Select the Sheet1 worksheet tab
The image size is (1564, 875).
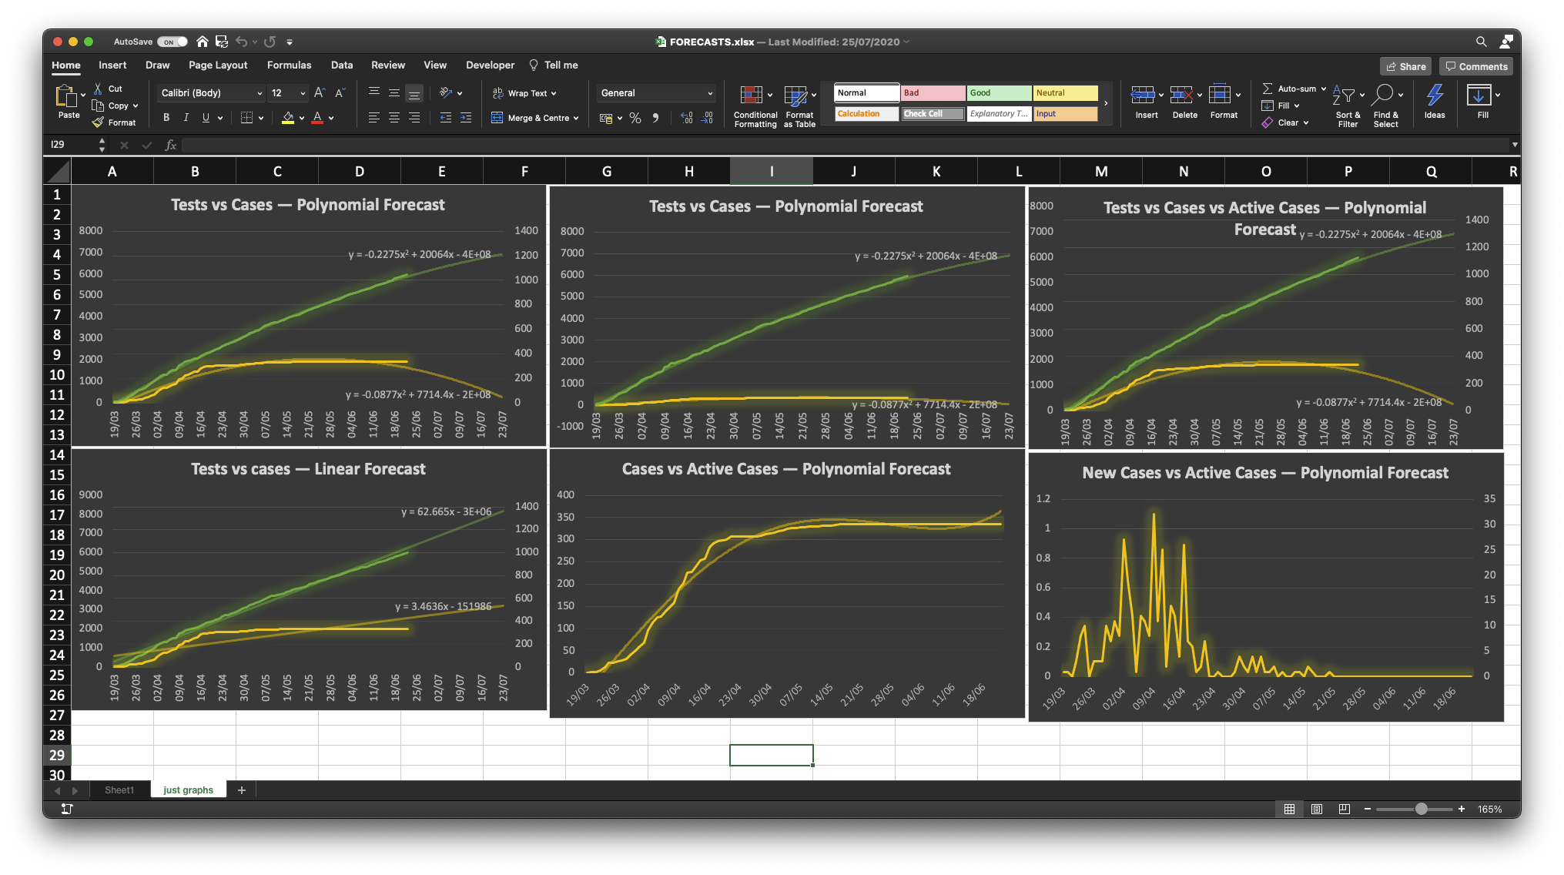(119, 790)
